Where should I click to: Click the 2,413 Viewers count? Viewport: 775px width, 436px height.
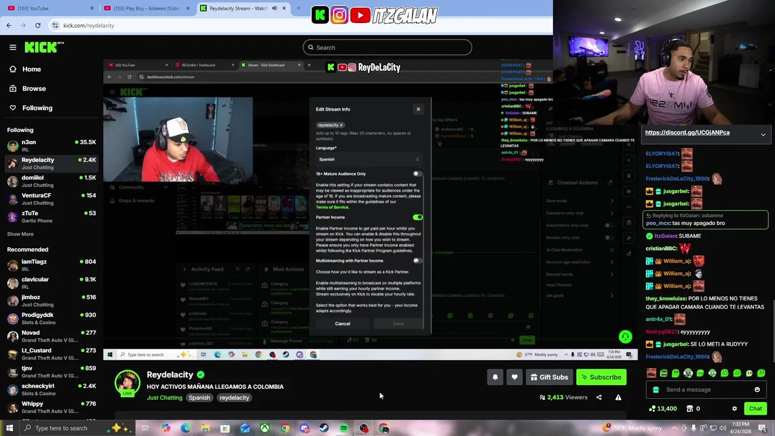point(563,397)
